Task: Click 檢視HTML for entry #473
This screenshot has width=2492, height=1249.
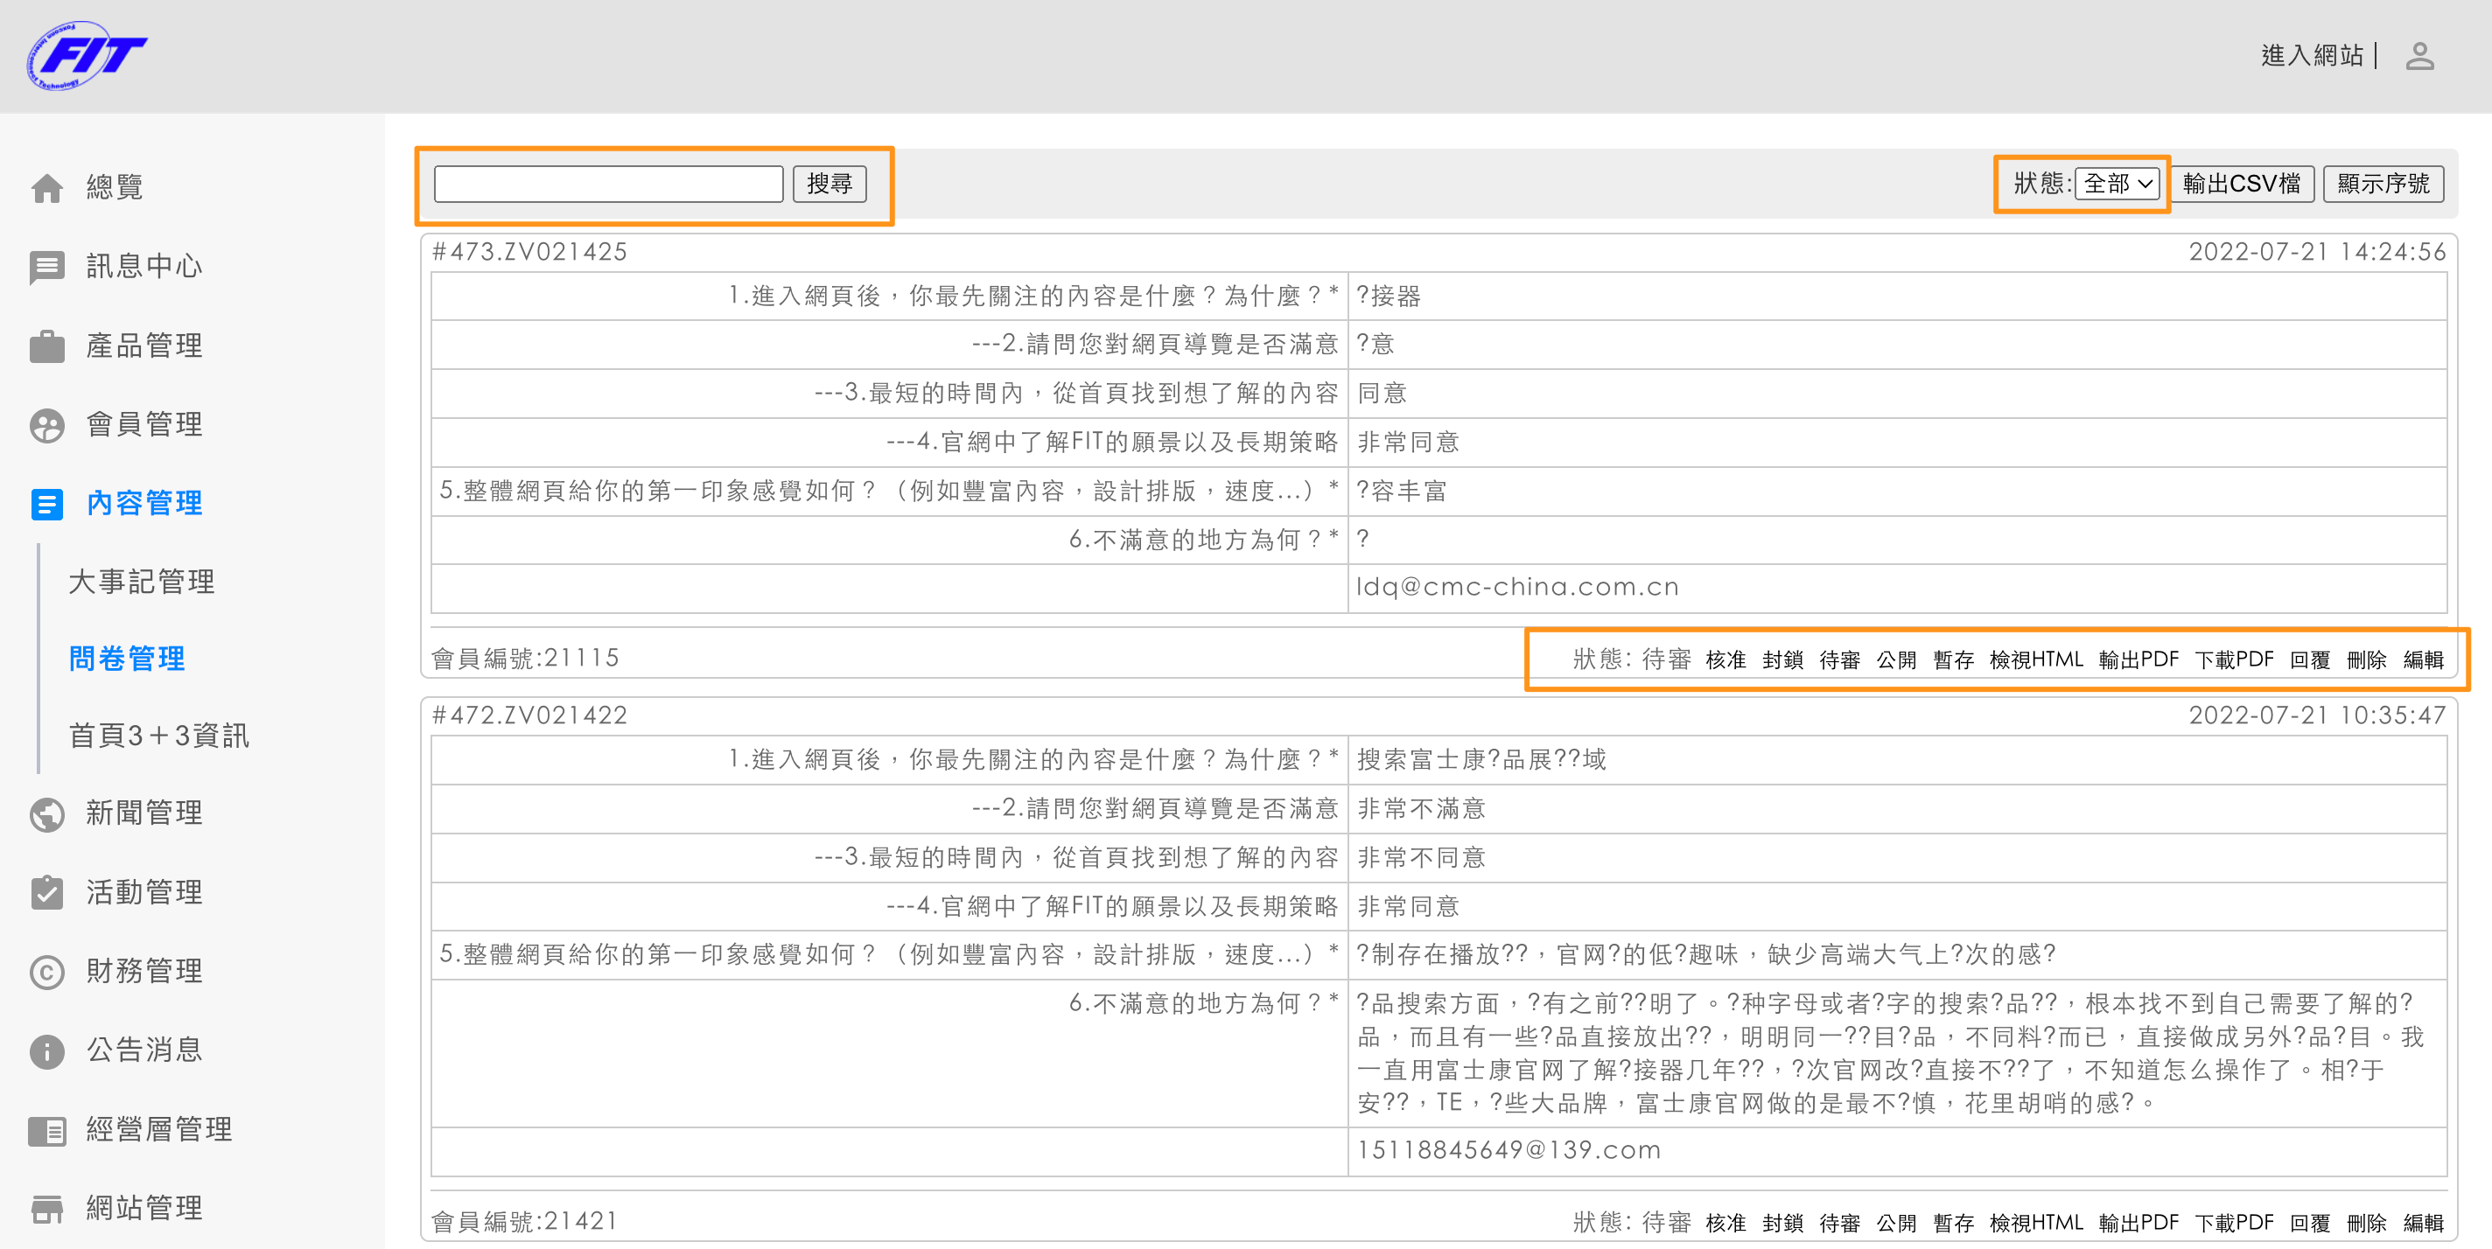Action: coord(2036,660)
